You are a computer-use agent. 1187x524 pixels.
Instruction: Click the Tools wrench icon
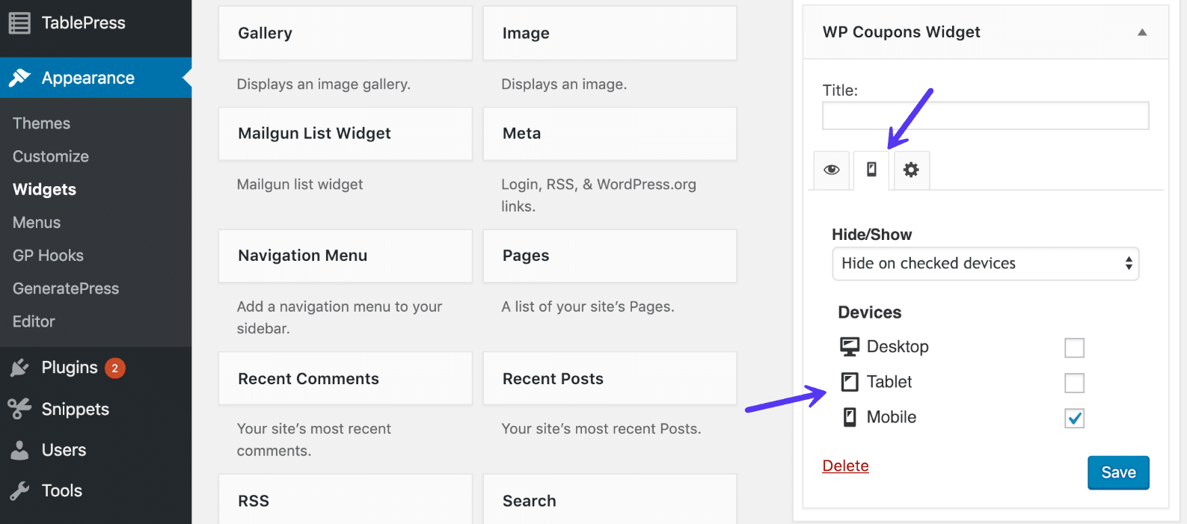coord(19,490)
